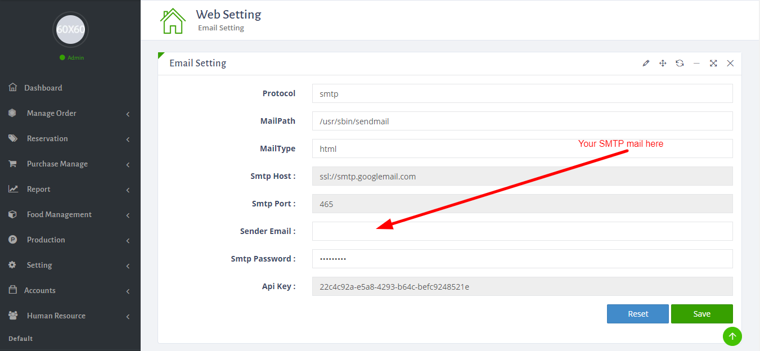Click into the Smtp Password field
The height and width of the screenshot is (351, 760).
pos(522,259)
